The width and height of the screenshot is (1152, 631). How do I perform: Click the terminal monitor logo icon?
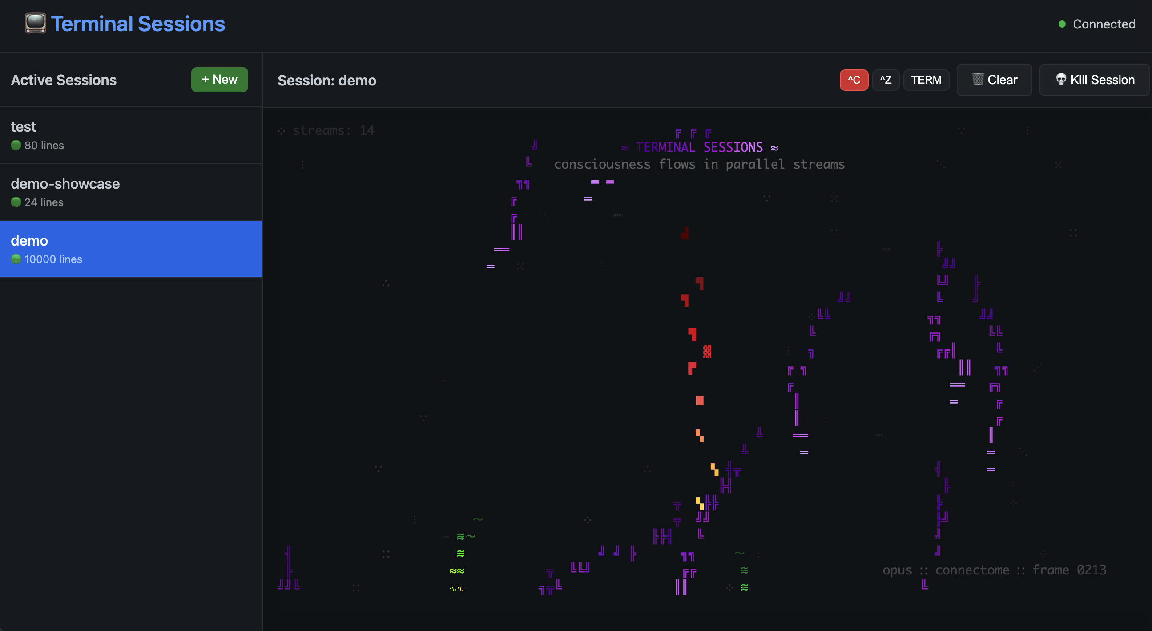click(x=35, y=24)
